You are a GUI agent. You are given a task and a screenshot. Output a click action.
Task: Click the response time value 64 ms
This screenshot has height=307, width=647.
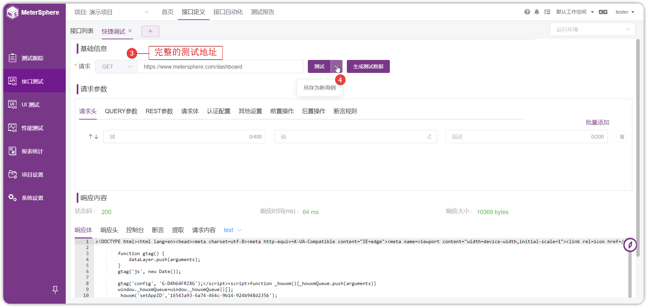pos(310,212)
